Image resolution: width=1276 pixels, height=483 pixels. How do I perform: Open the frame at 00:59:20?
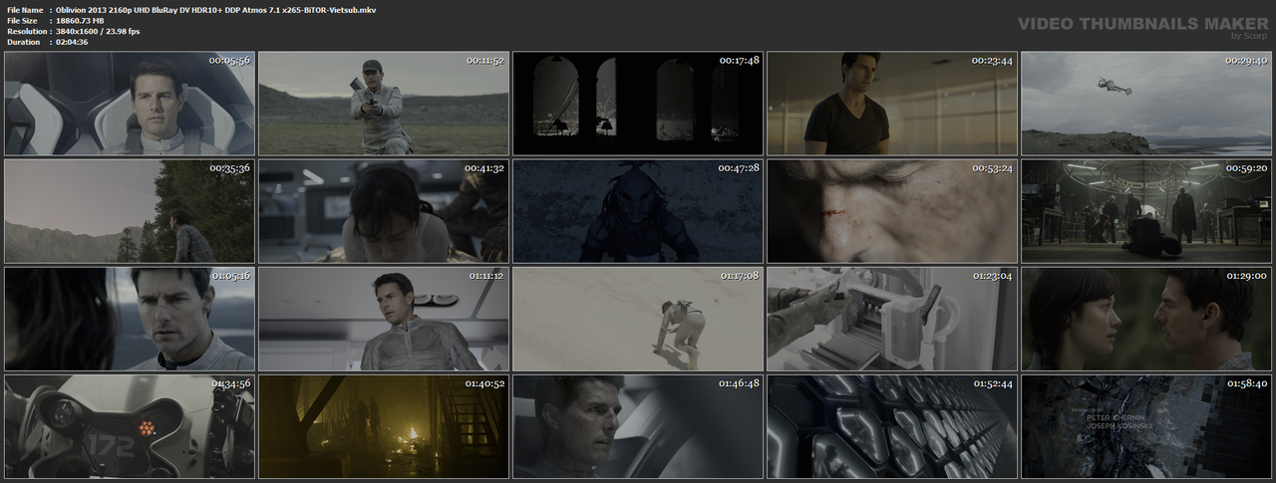click(1146, 211)
